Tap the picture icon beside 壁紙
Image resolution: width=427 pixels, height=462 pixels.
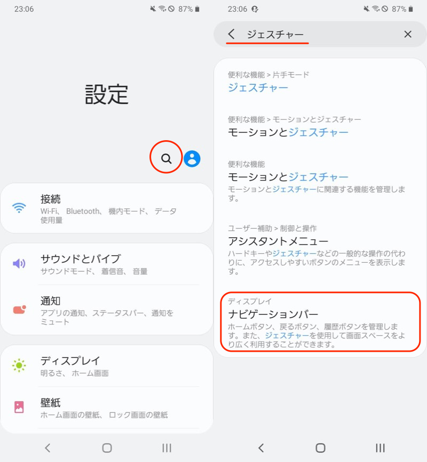pyautogui.click(x=19, y=407)
